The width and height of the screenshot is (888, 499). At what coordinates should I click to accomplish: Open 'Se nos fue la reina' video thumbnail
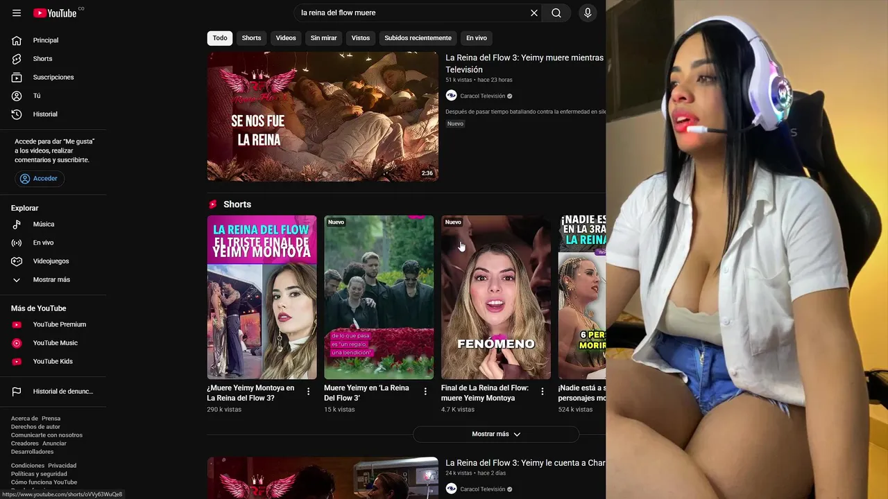tap(323, 116)
